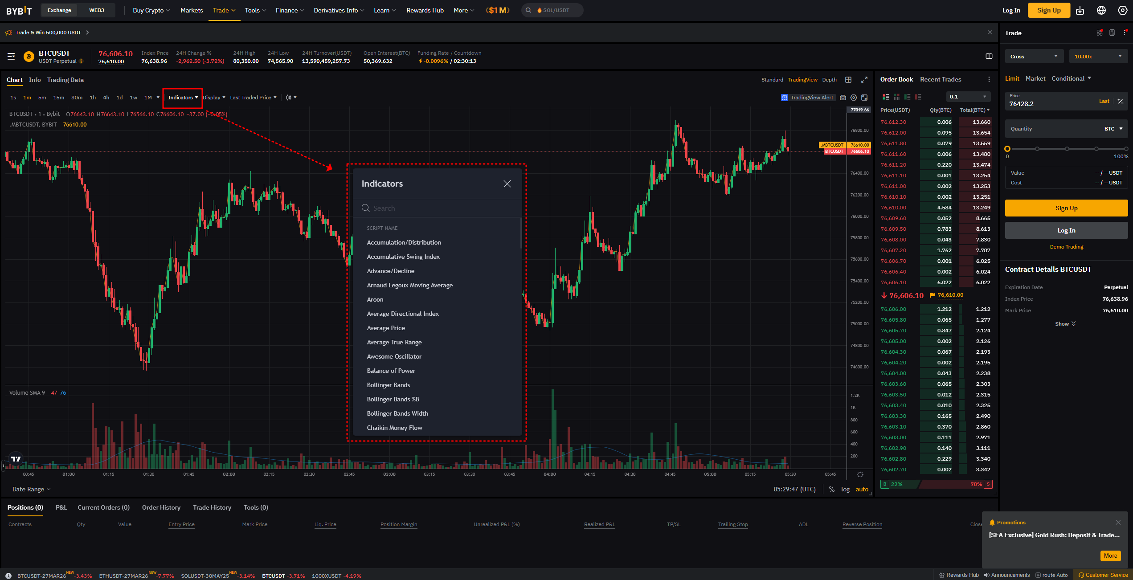This screenshot has width=1133, height=580.
Task: Click the TradingView Alert clock icon
Action: 785,98
